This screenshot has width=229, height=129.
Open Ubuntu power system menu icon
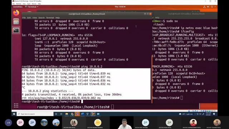[212, 7]
